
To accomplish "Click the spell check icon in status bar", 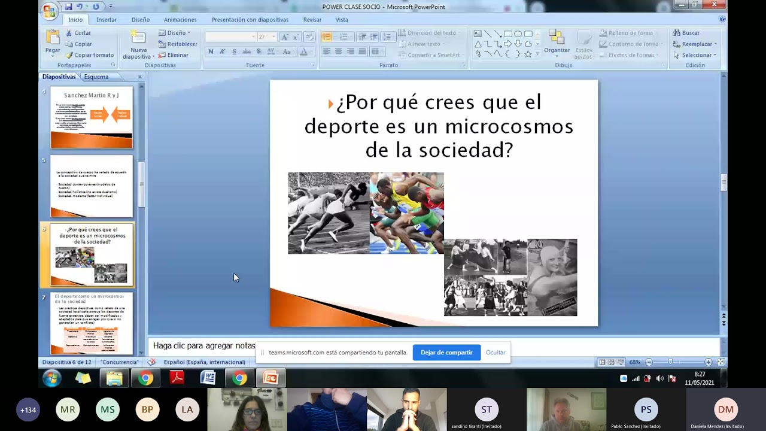I will [151, 362].
